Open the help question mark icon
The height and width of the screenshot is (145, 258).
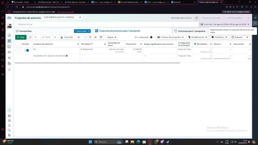coord(9,110)
